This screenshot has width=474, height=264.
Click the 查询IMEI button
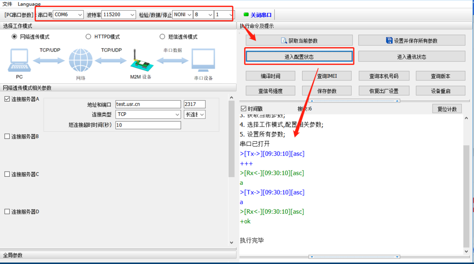[327, 76]
